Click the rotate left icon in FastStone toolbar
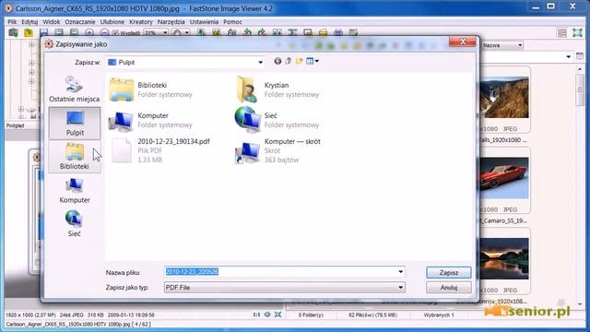This screenshot has height=332, width=590. (247, 33)
